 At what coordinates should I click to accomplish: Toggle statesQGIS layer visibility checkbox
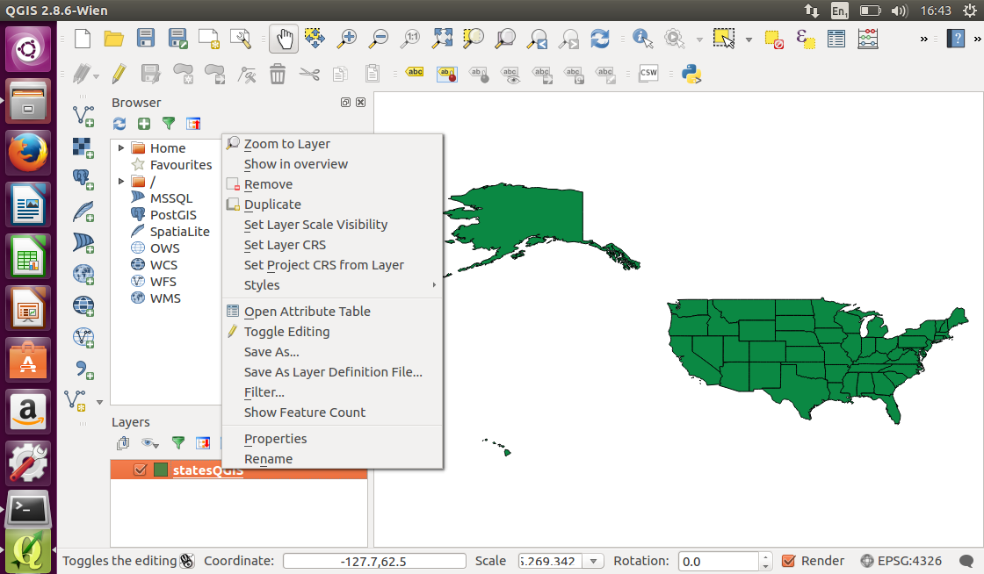pyautogui.click(x=140, y=470)
